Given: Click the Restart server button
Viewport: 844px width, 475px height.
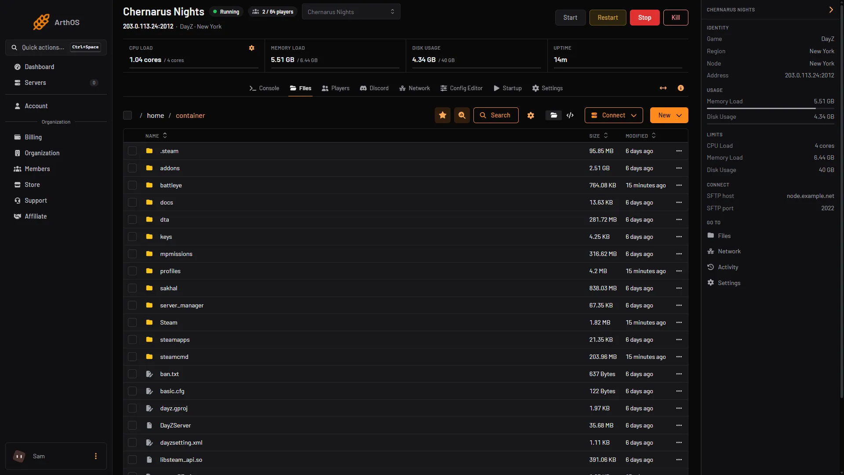Looking at the screenshot, I should tap(608, 18).
